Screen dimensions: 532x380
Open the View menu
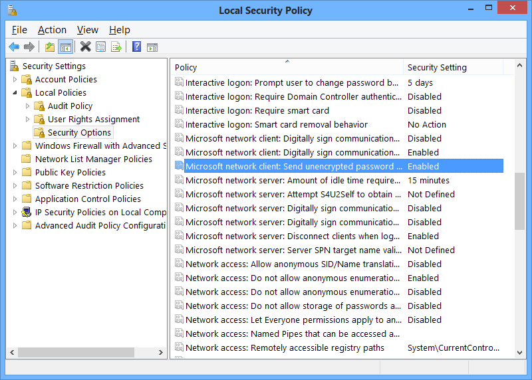click(87, 30)
